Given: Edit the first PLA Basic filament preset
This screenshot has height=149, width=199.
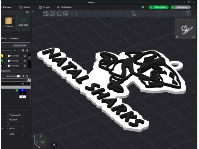Looking at the screenshot, I should pyautogui.click(x=25, y=56).
